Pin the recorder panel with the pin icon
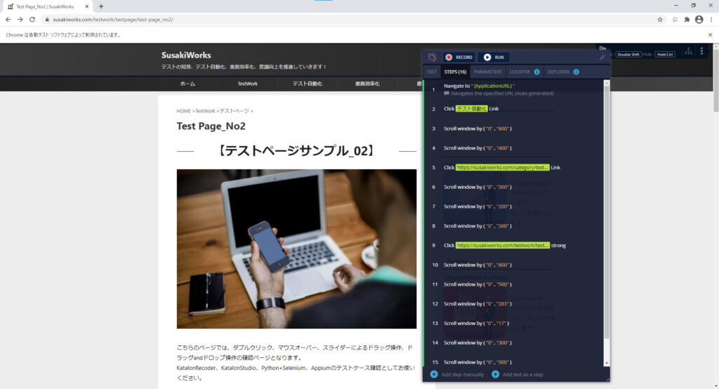Viewport: 719px width, 389px height. [602, 58]
